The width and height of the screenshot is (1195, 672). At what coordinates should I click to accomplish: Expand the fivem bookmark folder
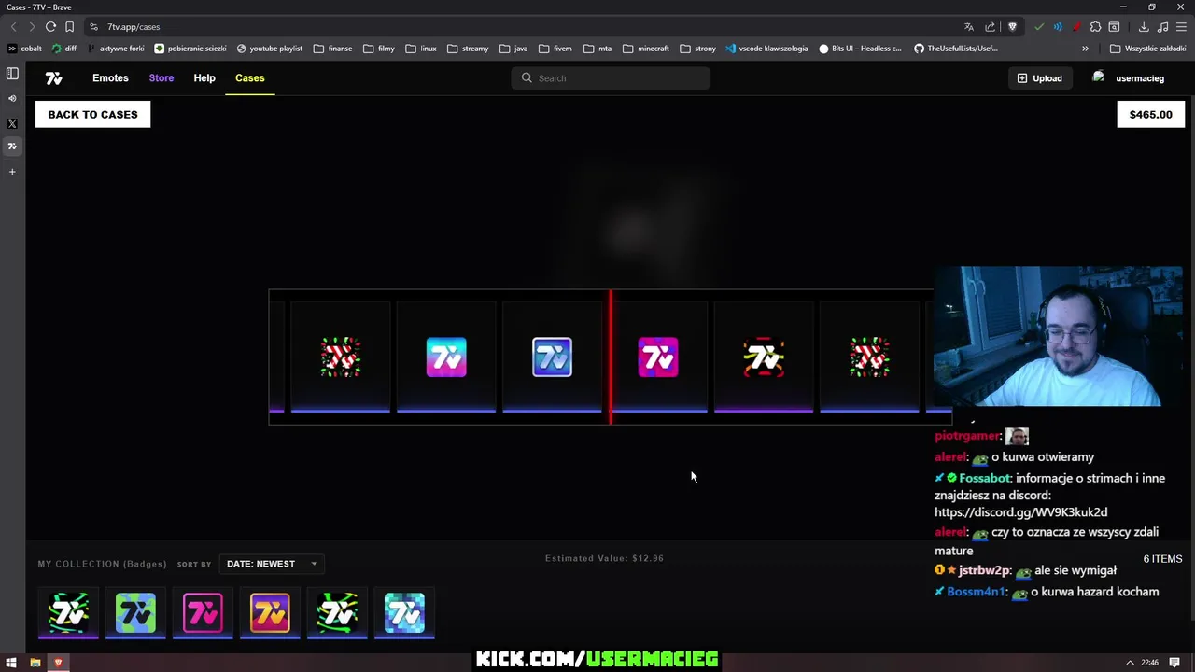coord(555,49)
